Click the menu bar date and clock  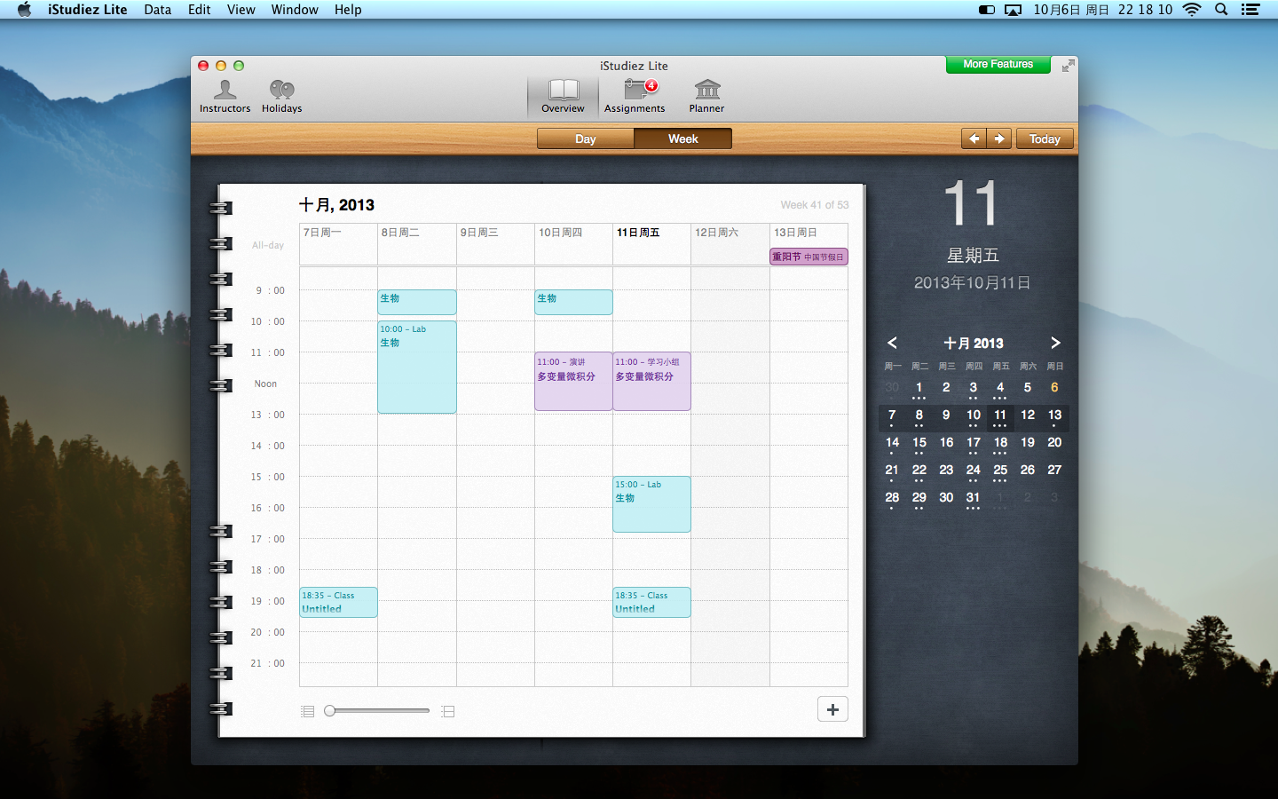tap(1102, 10)
